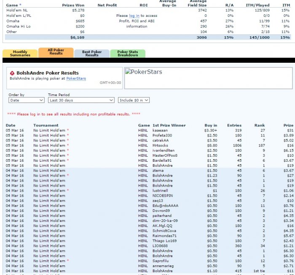295x275 pixels.
Task: Click the red spade icon beside BolshAndre
Action: pyautogui.click(x=12, y=73)
